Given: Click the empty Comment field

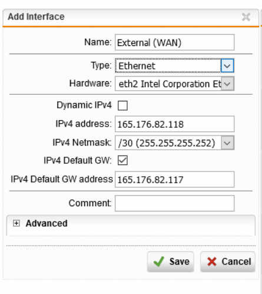Looking at the screenshot, I should (175, 203).
